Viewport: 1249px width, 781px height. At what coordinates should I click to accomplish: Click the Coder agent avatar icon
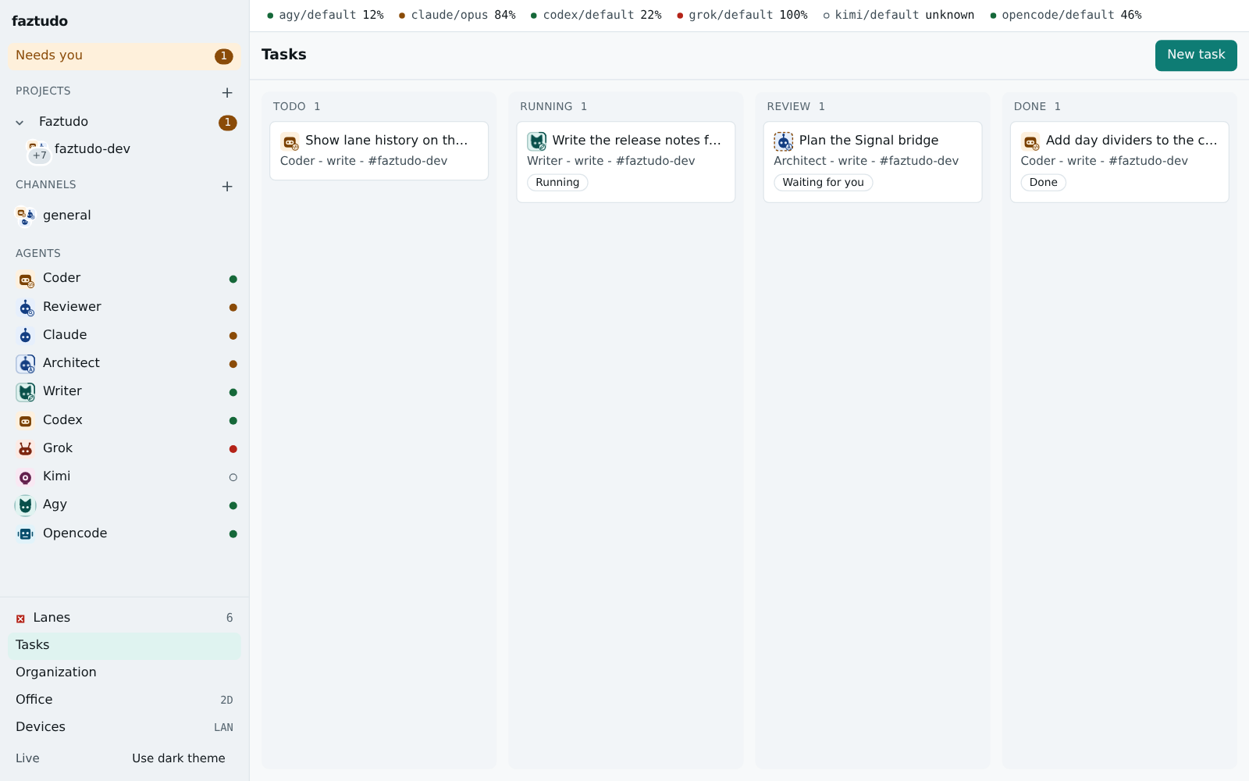[26, 279]
